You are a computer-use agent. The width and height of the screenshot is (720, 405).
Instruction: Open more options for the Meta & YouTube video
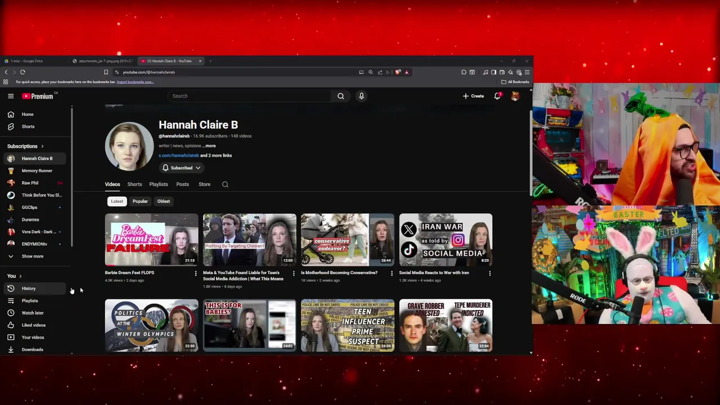(x=294, y=273)
